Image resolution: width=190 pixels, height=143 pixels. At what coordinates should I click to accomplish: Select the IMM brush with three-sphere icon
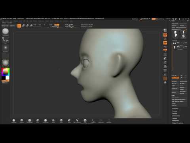pyautogui.click(x=77, y=121)
